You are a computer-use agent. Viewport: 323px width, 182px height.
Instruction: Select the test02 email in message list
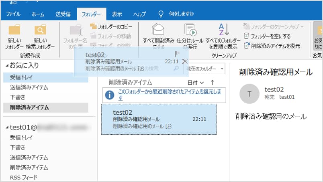click(x=159, y=119)
